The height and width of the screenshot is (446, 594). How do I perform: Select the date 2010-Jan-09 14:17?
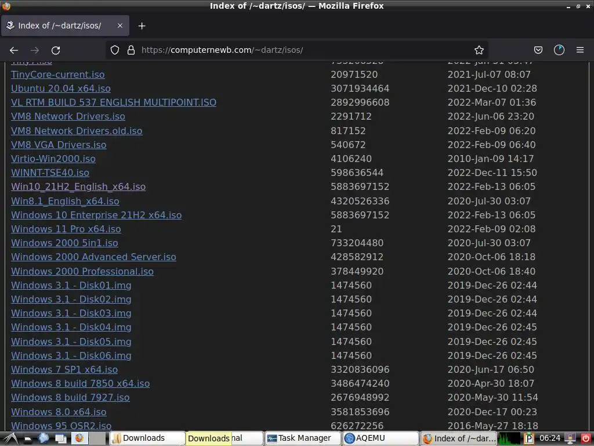[x=491, y=159]
